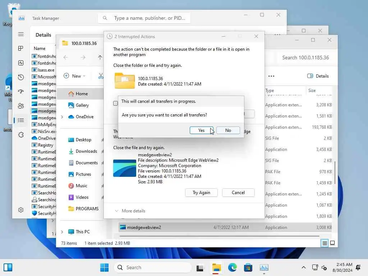Image resolution: width=368 pixels, height=276 pixels.
Task: Open Task Manager hamburger navigation menu
Action: (x=21, y=34)
